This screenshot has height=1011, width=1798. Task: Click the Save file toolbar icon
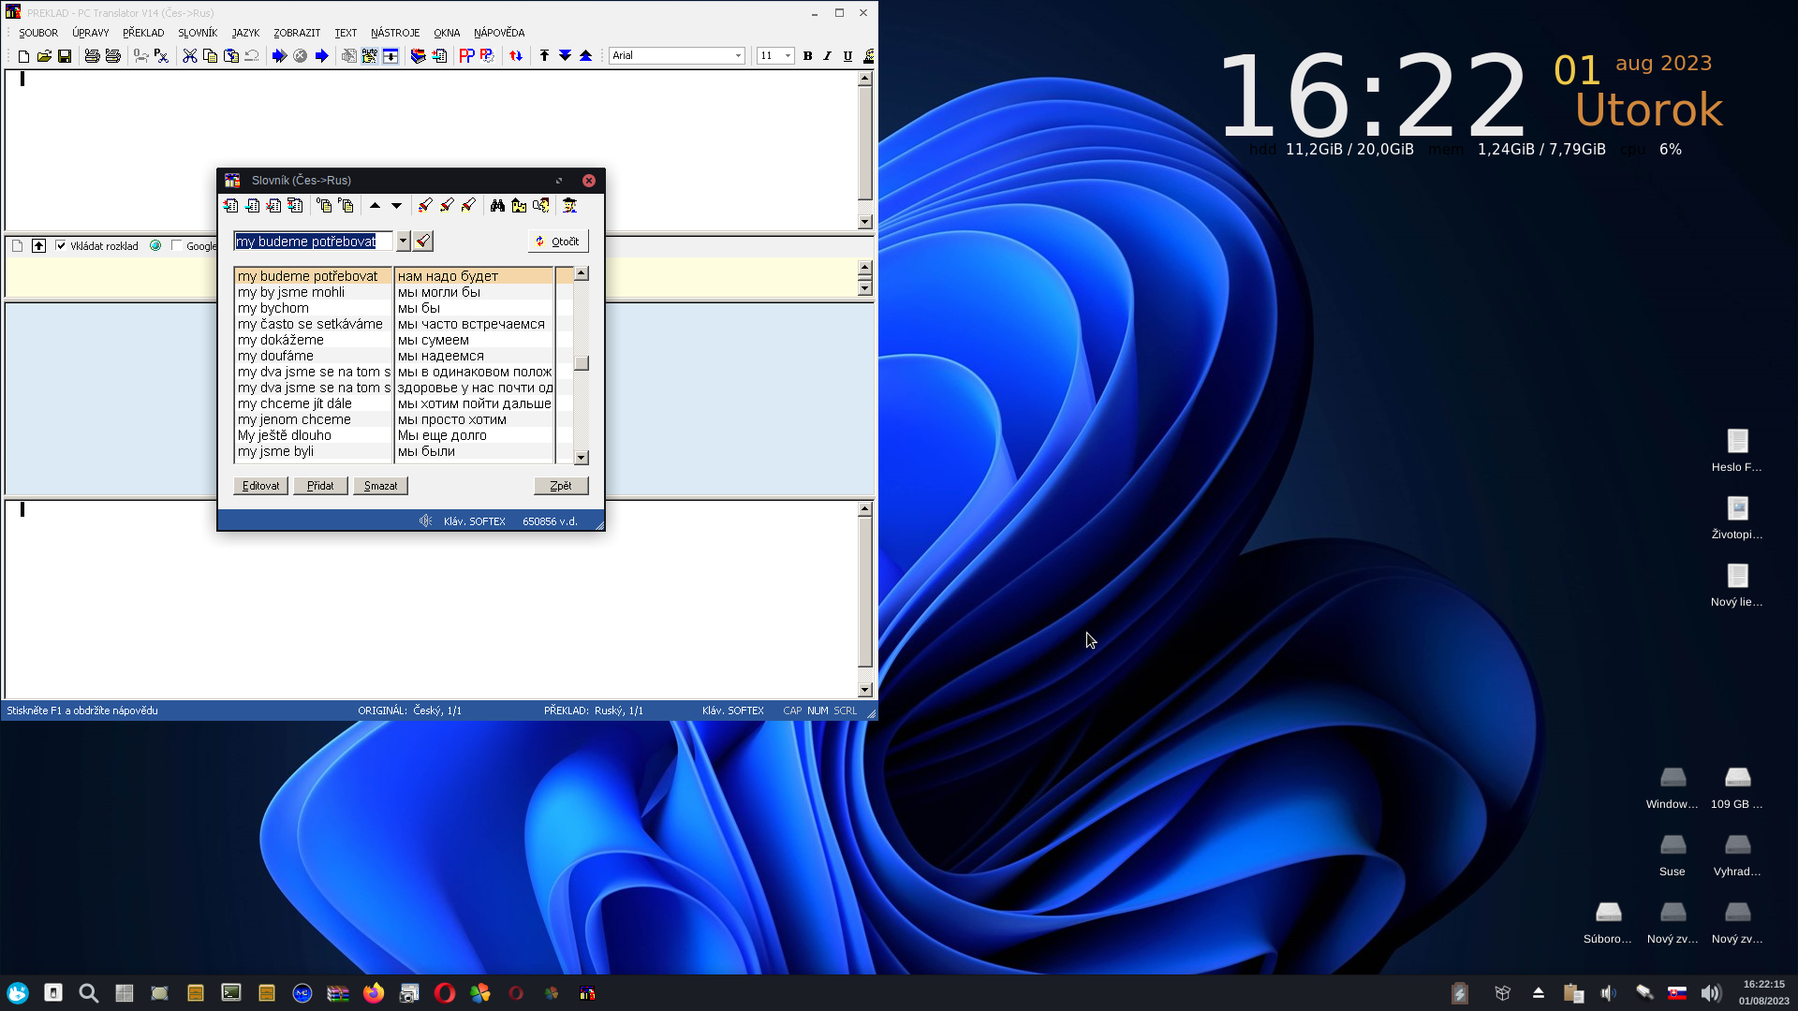point(65,56)
